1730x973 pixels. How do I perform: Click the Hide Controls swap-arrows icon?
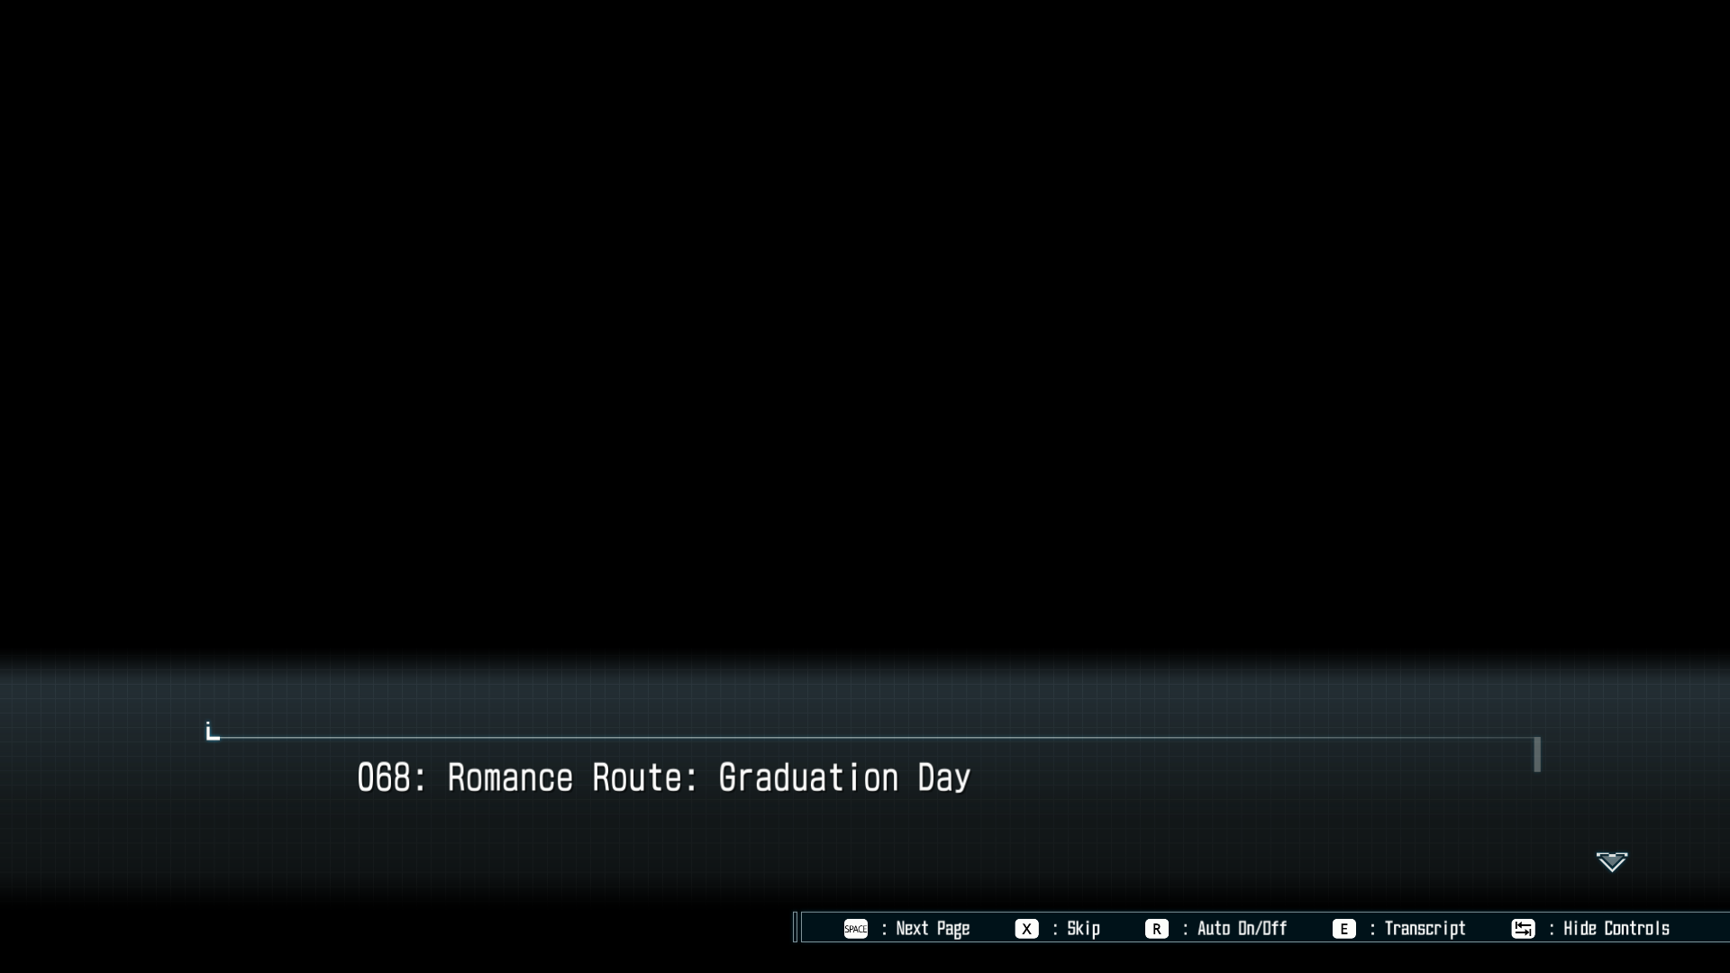pos(1523,929)
